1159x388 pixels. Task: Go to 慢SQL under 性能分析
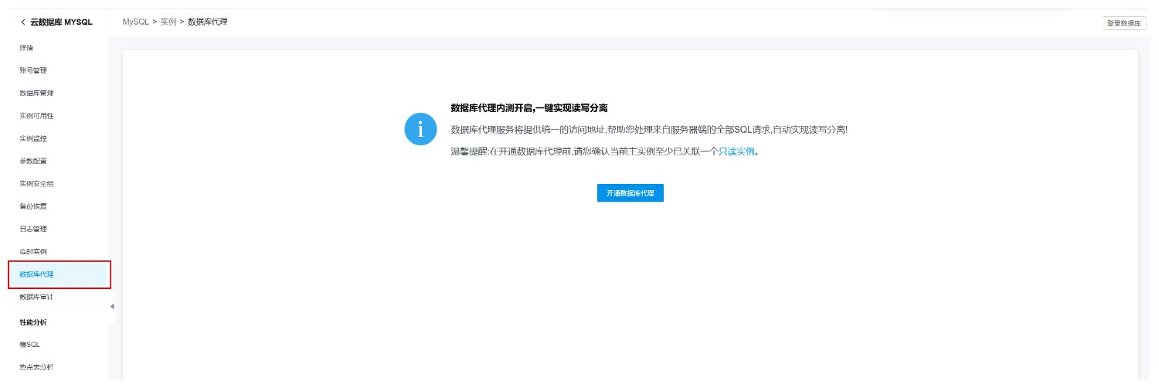[x=29, y=345]
